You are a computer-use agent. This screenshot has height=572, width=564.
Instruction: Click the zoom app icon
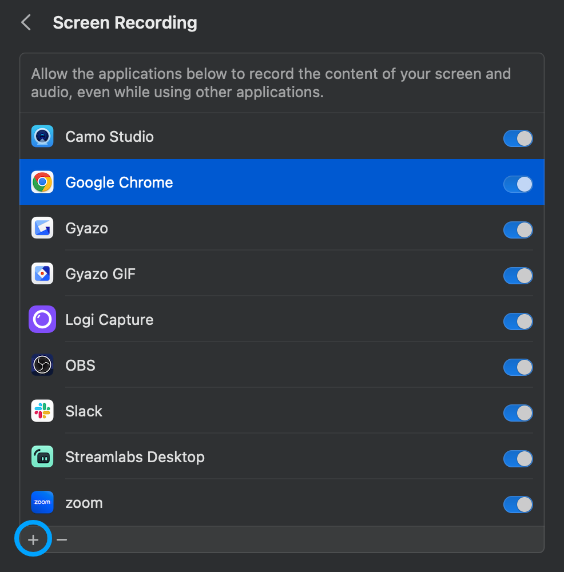42,502
